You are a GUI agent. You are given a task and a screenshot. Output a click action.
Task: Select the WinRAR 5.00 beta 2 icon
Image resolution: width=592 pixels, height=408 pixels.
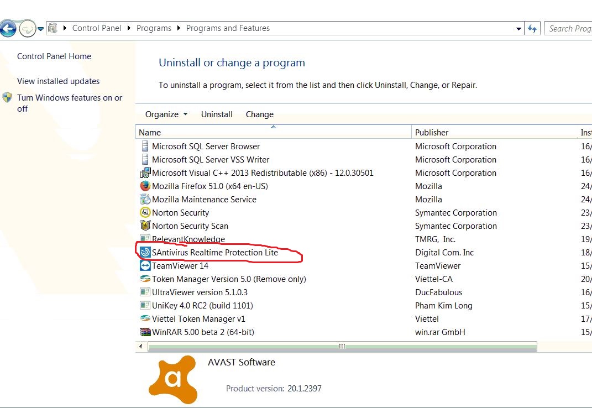coord(145,332)
